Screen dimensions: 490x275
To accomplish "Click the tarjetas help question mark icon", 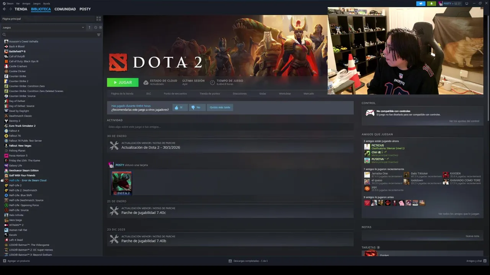I will point(378,247).
